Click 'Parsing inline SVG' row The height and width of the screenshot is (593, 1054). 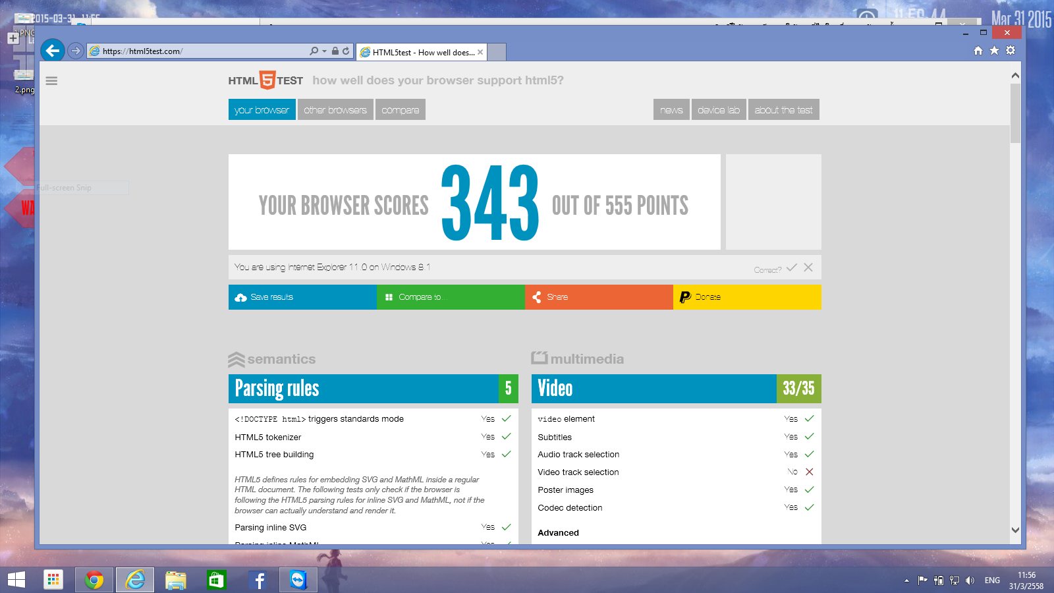point(374,527)
